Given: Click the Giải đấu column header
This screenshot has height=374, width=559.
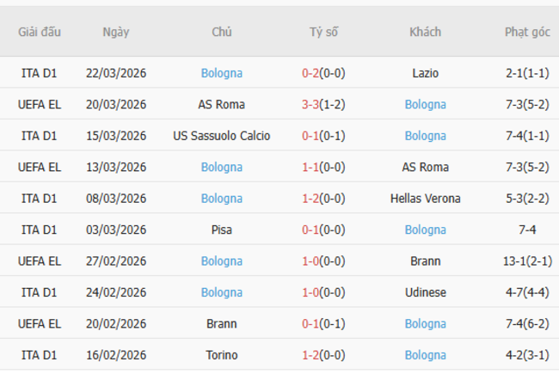Looking at the screenshot, I should 40,32.
